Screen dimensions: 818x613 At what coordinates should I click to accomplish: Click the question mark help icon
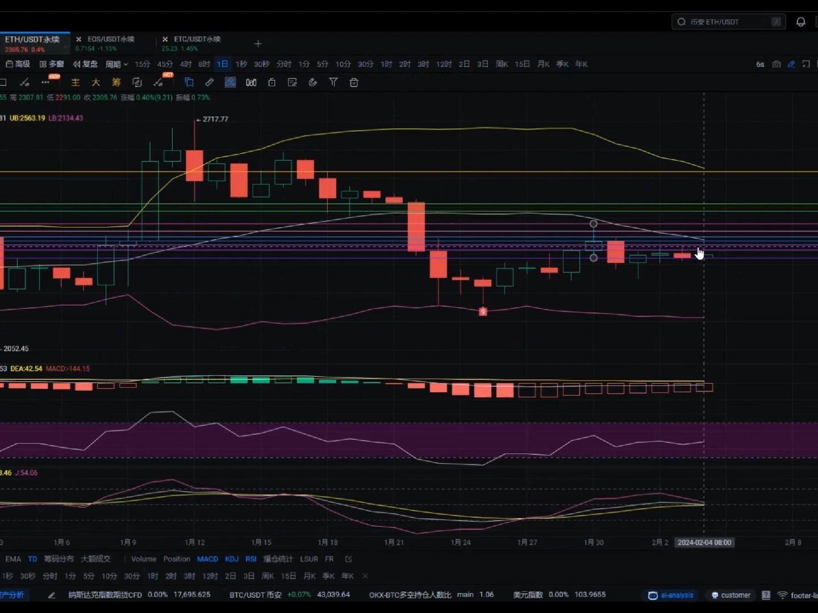(x=766, y=595)
